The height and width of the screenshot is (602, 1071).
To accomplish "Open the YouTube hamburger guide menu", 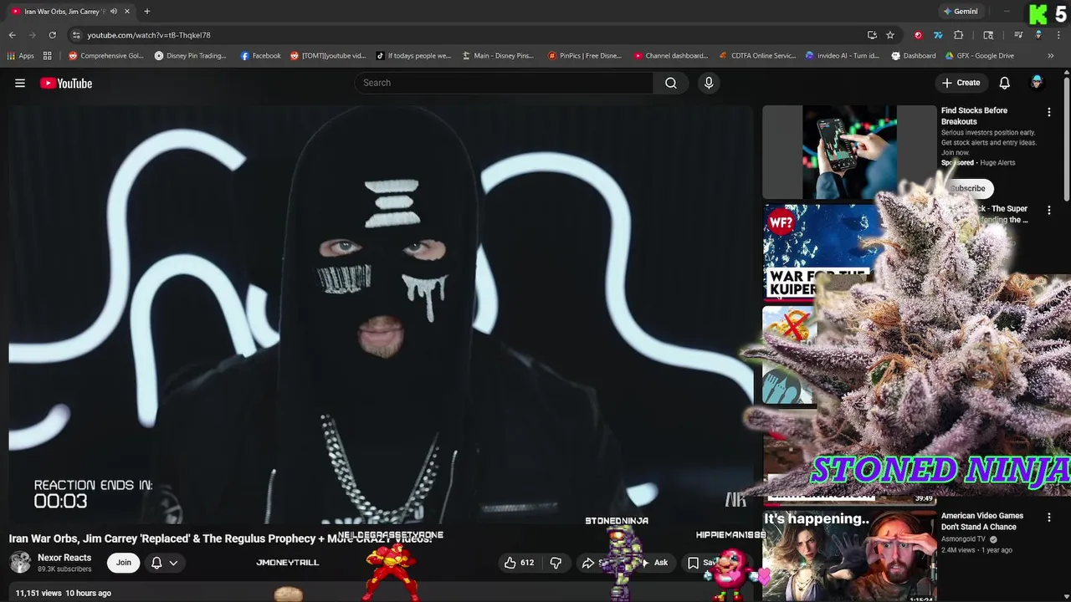I will point(20,83).
